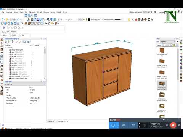Image resolution: width=183 pixels, height=137 pixels.
Task: Click the undo arrow icon
Action: (x=18, y=19)
